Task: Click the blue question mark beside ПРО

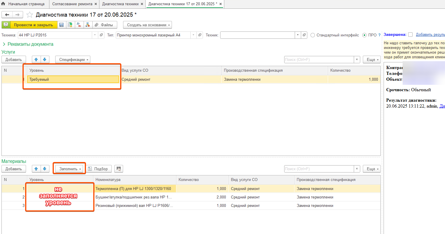Action: (380, 35)
